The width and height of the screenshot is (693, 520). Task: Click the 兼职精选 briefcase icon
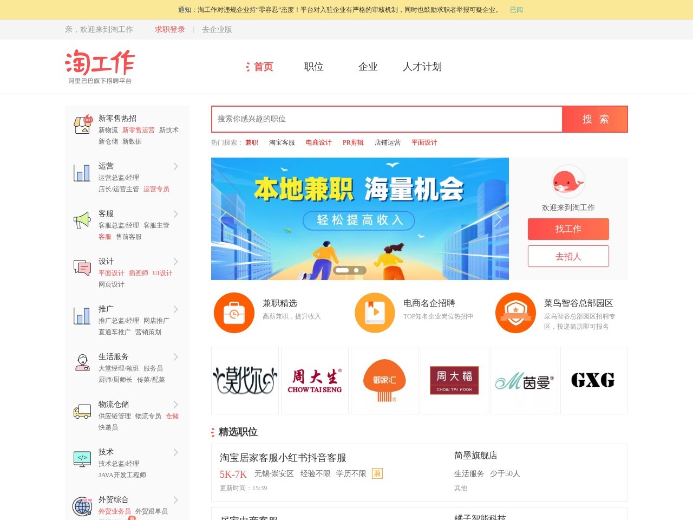click(x=234, y=313)
